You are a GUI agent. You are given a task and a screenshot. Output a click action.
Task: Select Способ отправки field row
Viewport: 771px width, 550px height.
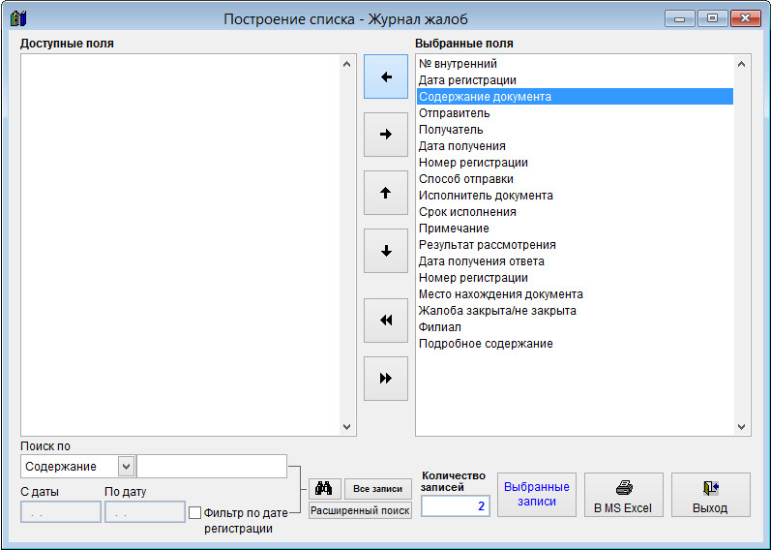(575, 179)
